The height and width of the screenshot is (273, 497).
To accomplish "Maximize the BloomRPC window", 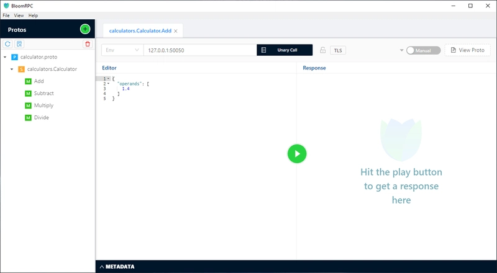I will 470,6.
